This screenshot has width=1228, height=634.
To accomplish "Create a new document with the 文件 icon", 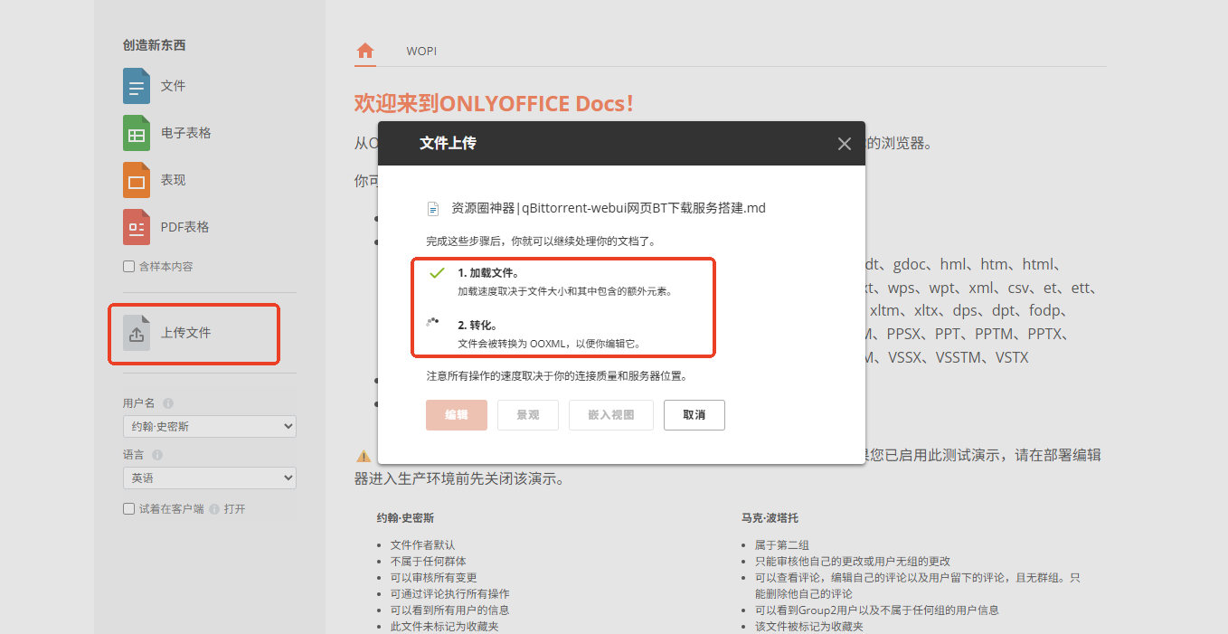I will click(137, 86).
